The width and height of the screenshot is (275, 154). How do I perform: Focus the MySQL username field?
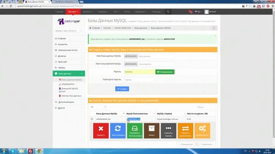tap(156, 64)
